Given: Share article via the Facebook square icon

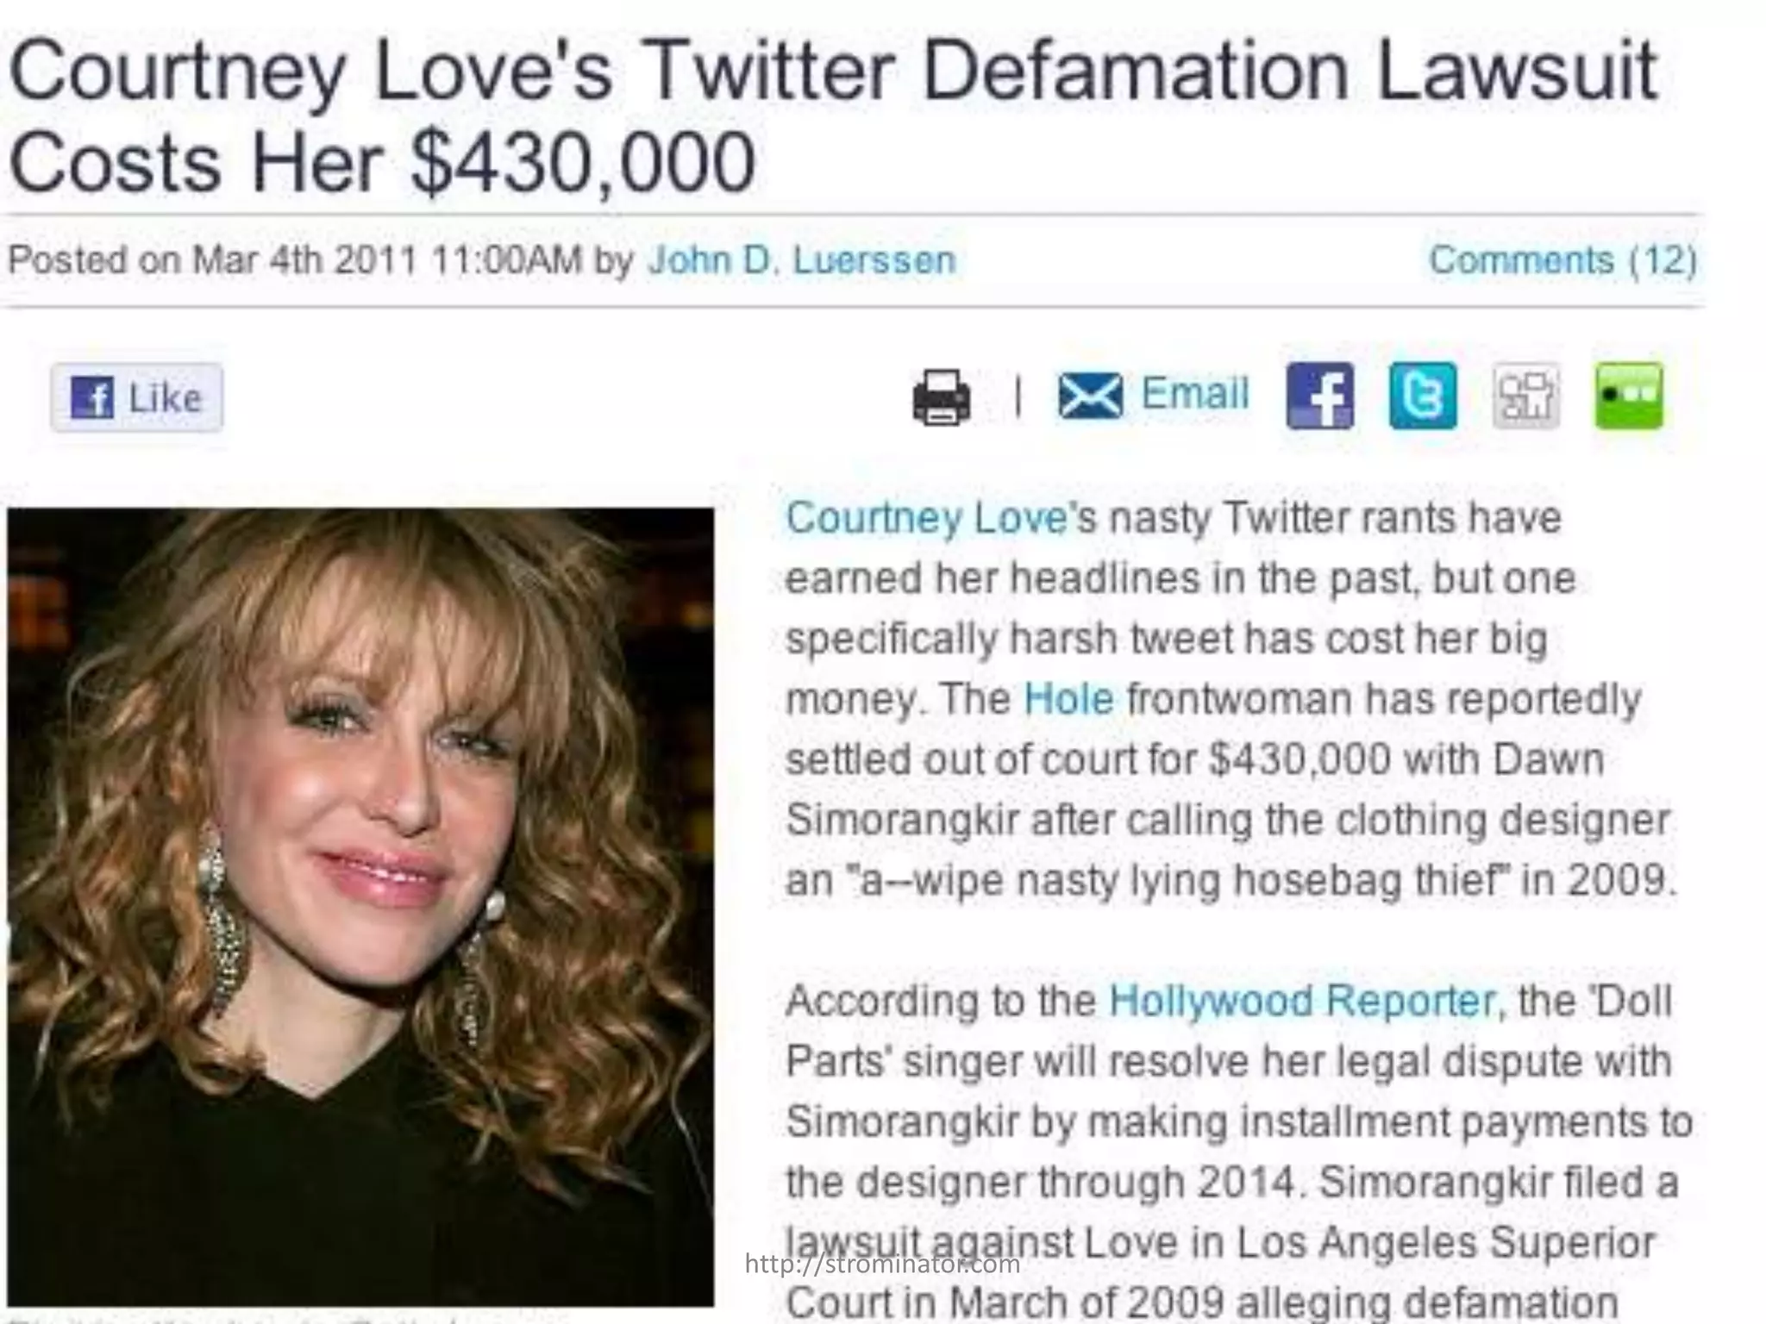Looking at the screenshot, I should point(1319,396).
